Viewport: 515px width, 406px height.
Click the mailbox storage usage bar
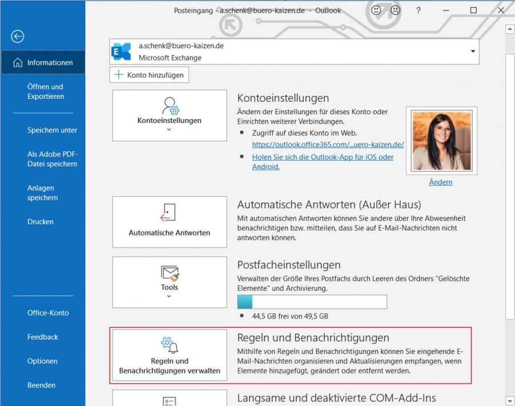pos(312,302)
